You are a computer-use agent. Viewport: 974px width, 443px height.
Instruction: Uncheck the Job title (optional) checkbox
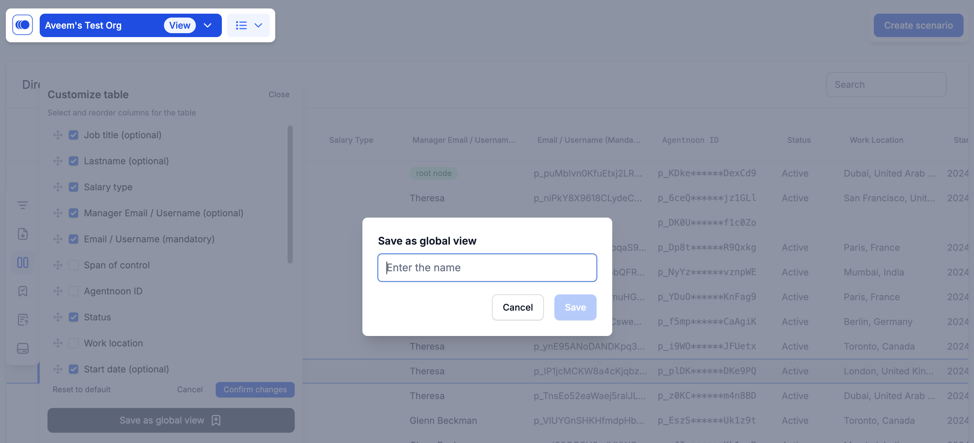point(73,135)
